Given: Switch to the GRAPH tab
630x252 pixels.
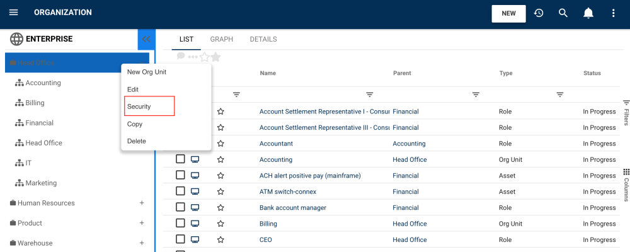Looking at the screenshot, I should click(x=222, y=39).
